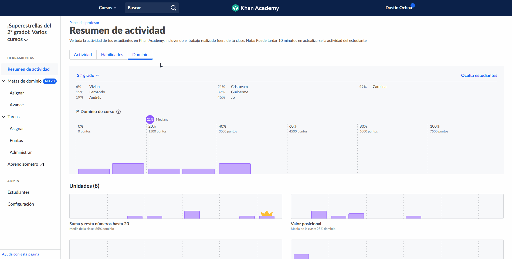This screenshot has width=512, height=259.
Task: Click student name Carolina
Action: pos(379,87)
